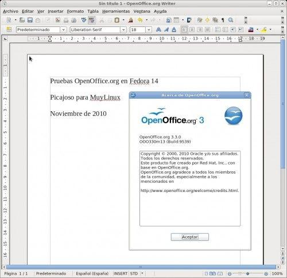Click INSERT mode in status bar
Image resolution: width=287 pixels, height=278 pixels.
pyautogui.click(x=121, y=273)
